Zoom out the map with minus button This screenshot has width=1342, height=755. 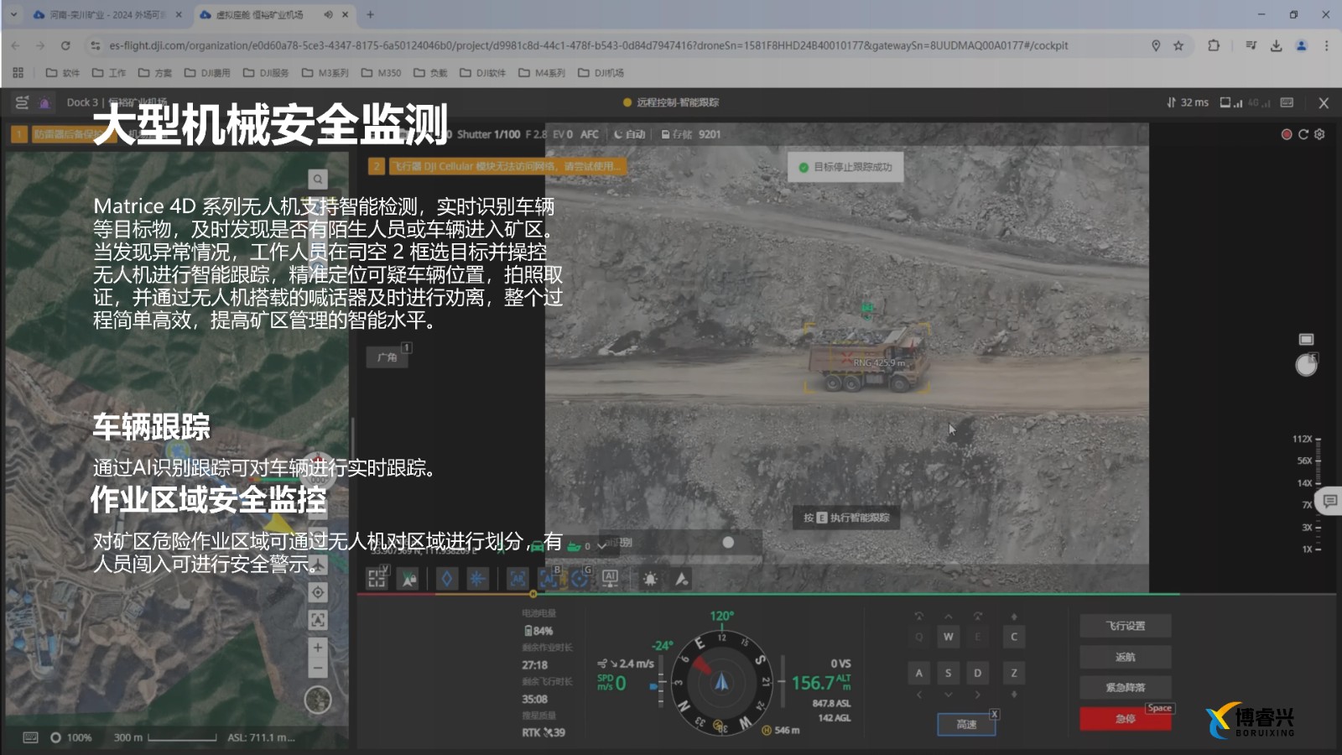pos(318,669)
